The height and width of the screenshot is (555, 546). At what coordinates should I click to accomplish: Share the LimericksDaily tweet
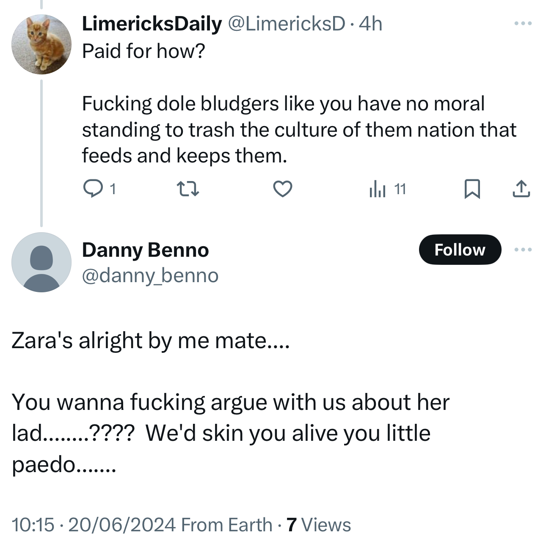point(521,189)
